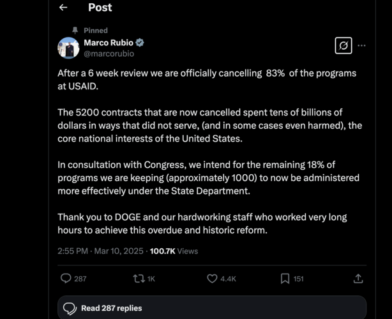Click the Post page heading
This screenshot has height=319, width=392.
click(100, 8)
